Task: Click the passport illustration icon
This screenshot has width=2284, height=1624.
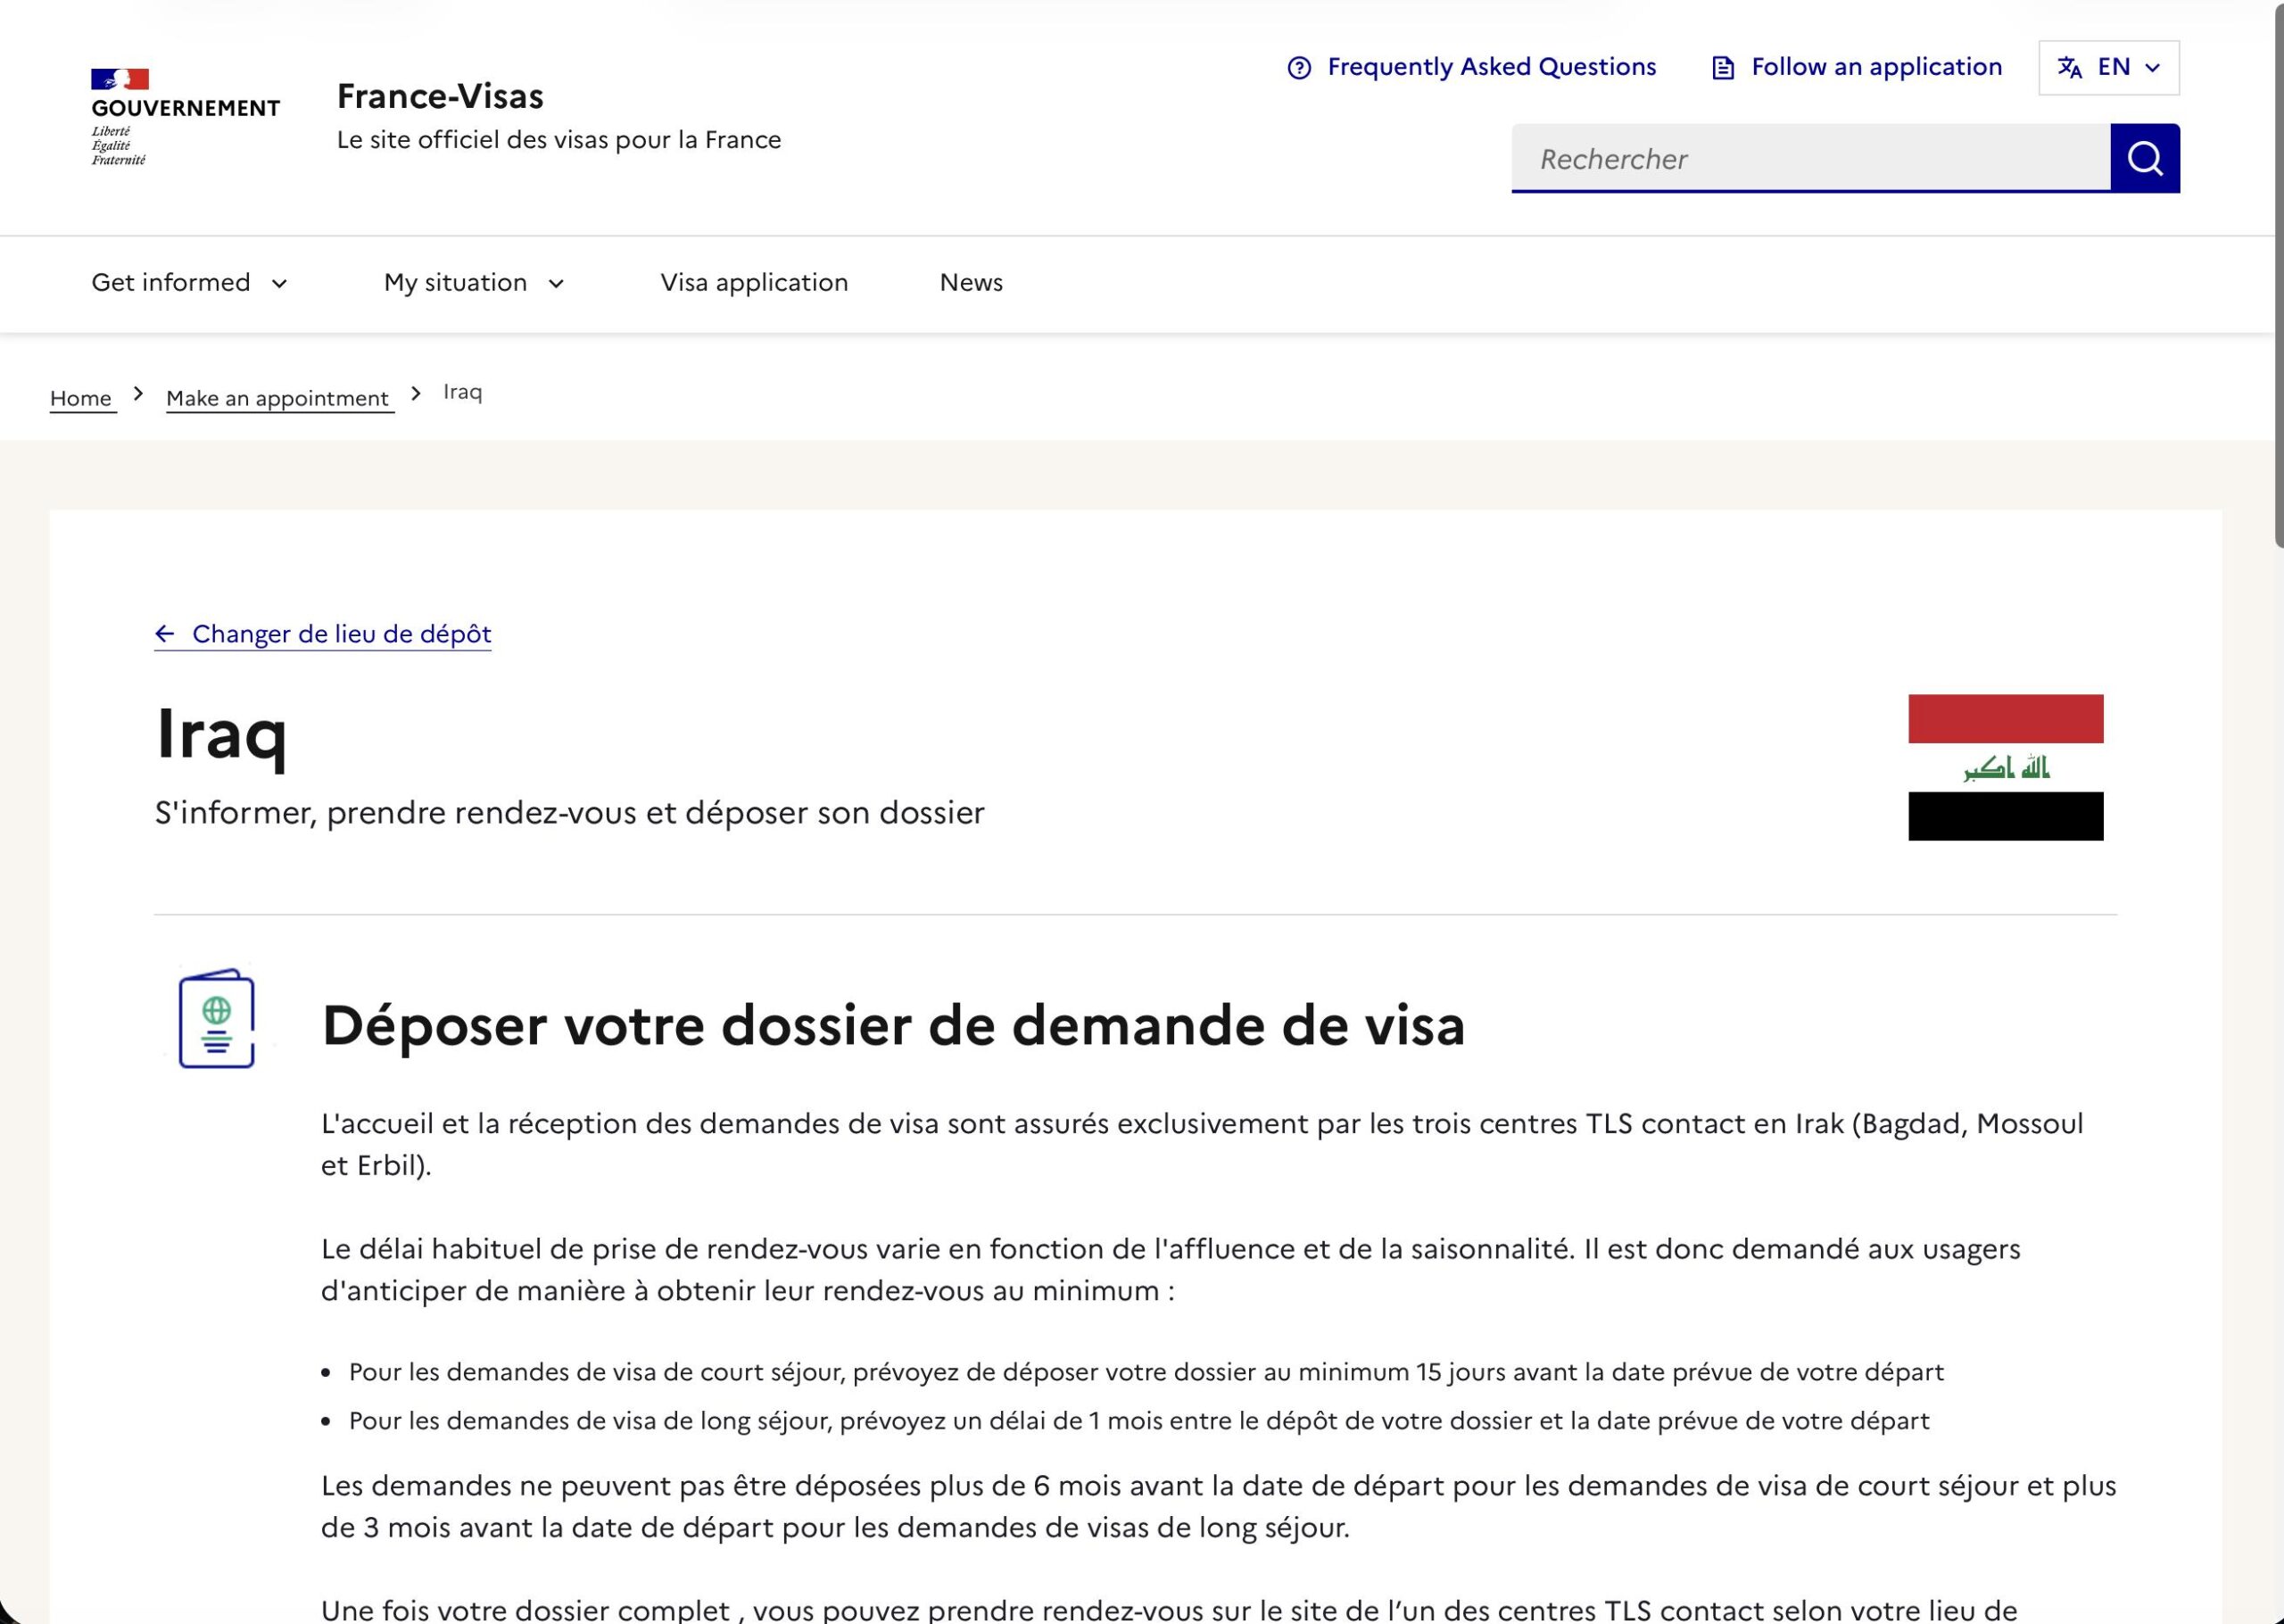Action: pos(217,1019)
